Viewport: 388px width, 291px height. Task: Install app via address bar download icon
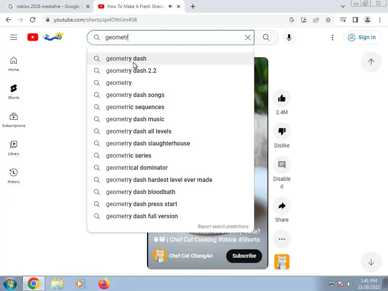tap(304, 20)
